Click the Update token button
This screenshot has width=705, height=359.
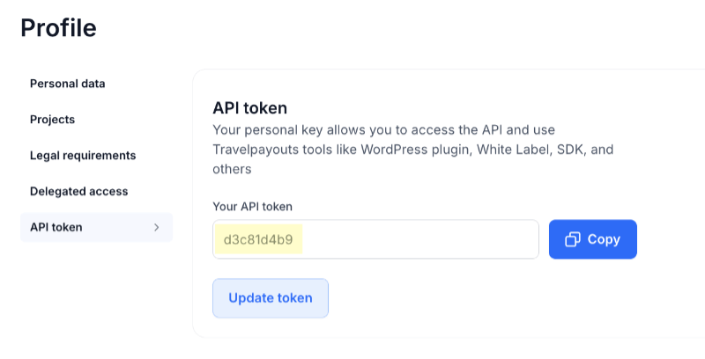[271, 297]
